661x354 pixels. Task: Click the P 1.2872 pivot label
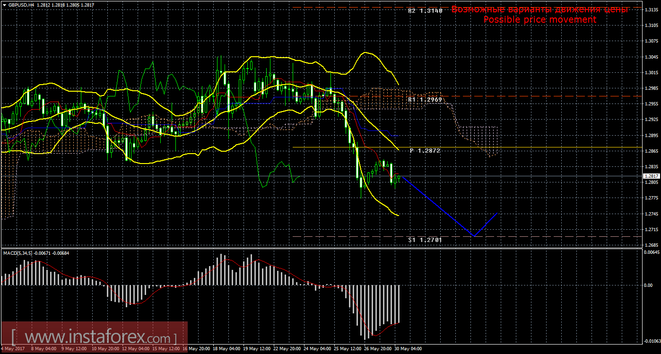[425, 150]
